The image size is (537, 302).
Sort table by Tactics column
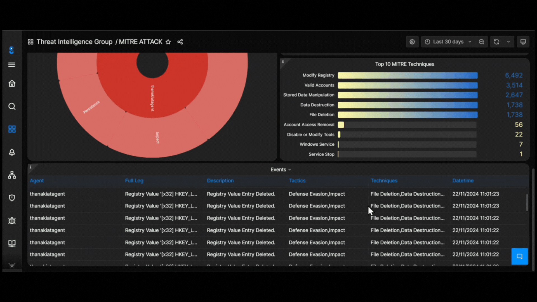coord(297,181)
